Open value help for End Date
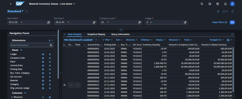Screen dimensions: 242x99 click(x=94, y=22)
